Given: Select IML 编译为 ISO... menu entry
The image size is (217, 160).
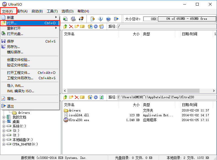Looking at the screenshot, I should [30, 91].
